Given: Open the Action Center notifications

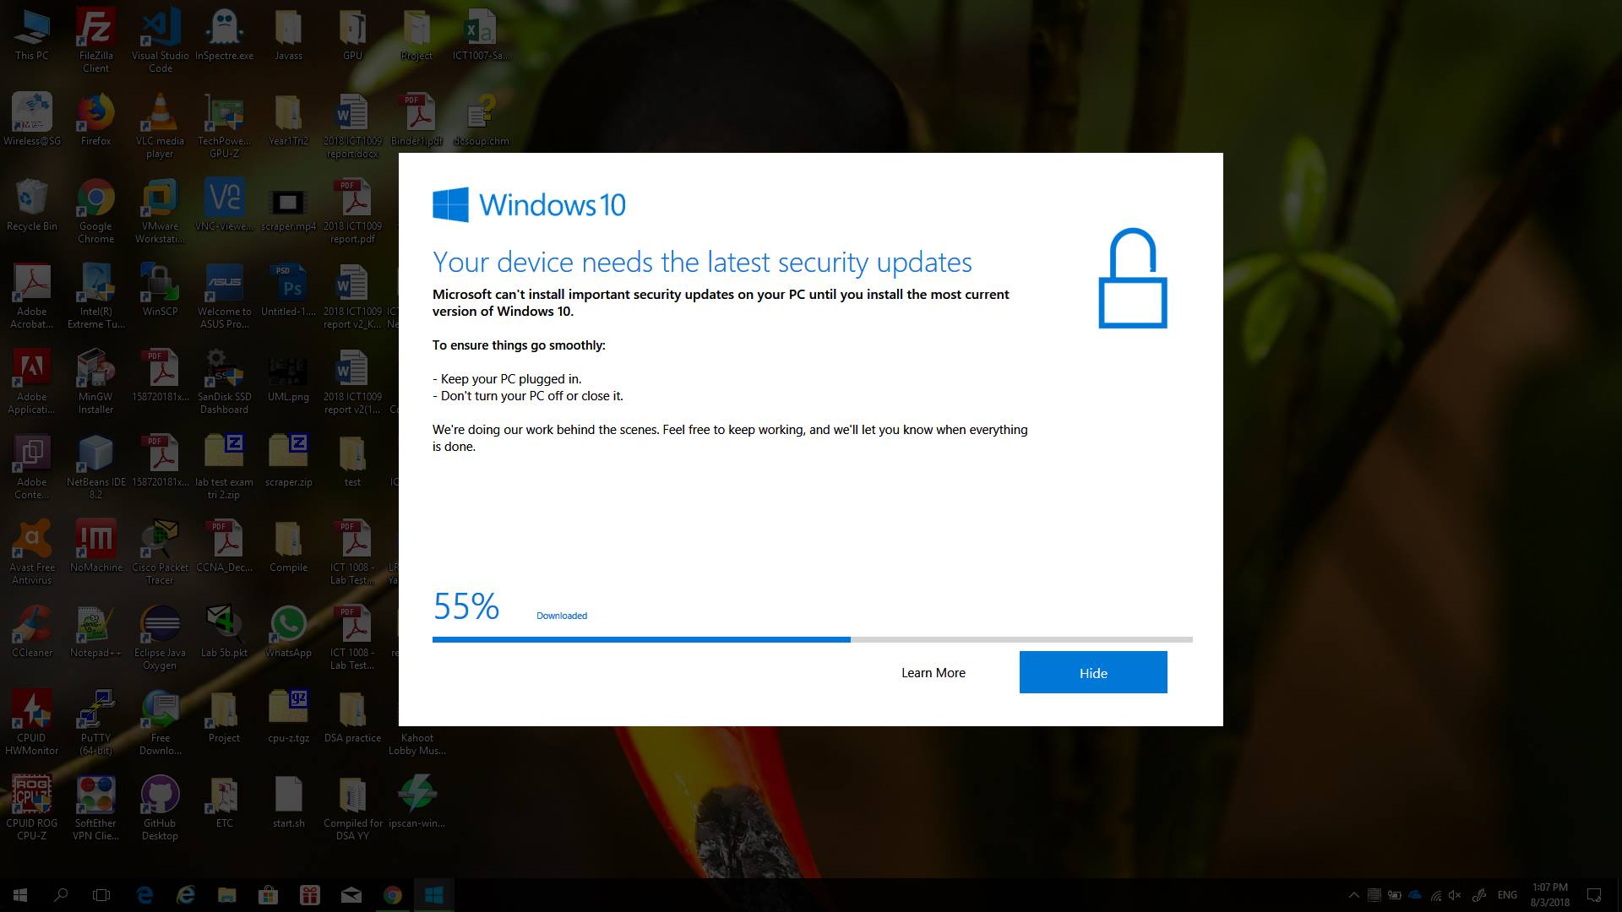Looking at the screenshot, I should point(1594,895).
